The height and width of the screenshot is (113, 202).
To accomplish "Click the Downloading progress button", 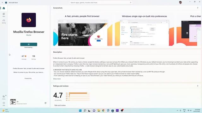I will click(29, 44).
